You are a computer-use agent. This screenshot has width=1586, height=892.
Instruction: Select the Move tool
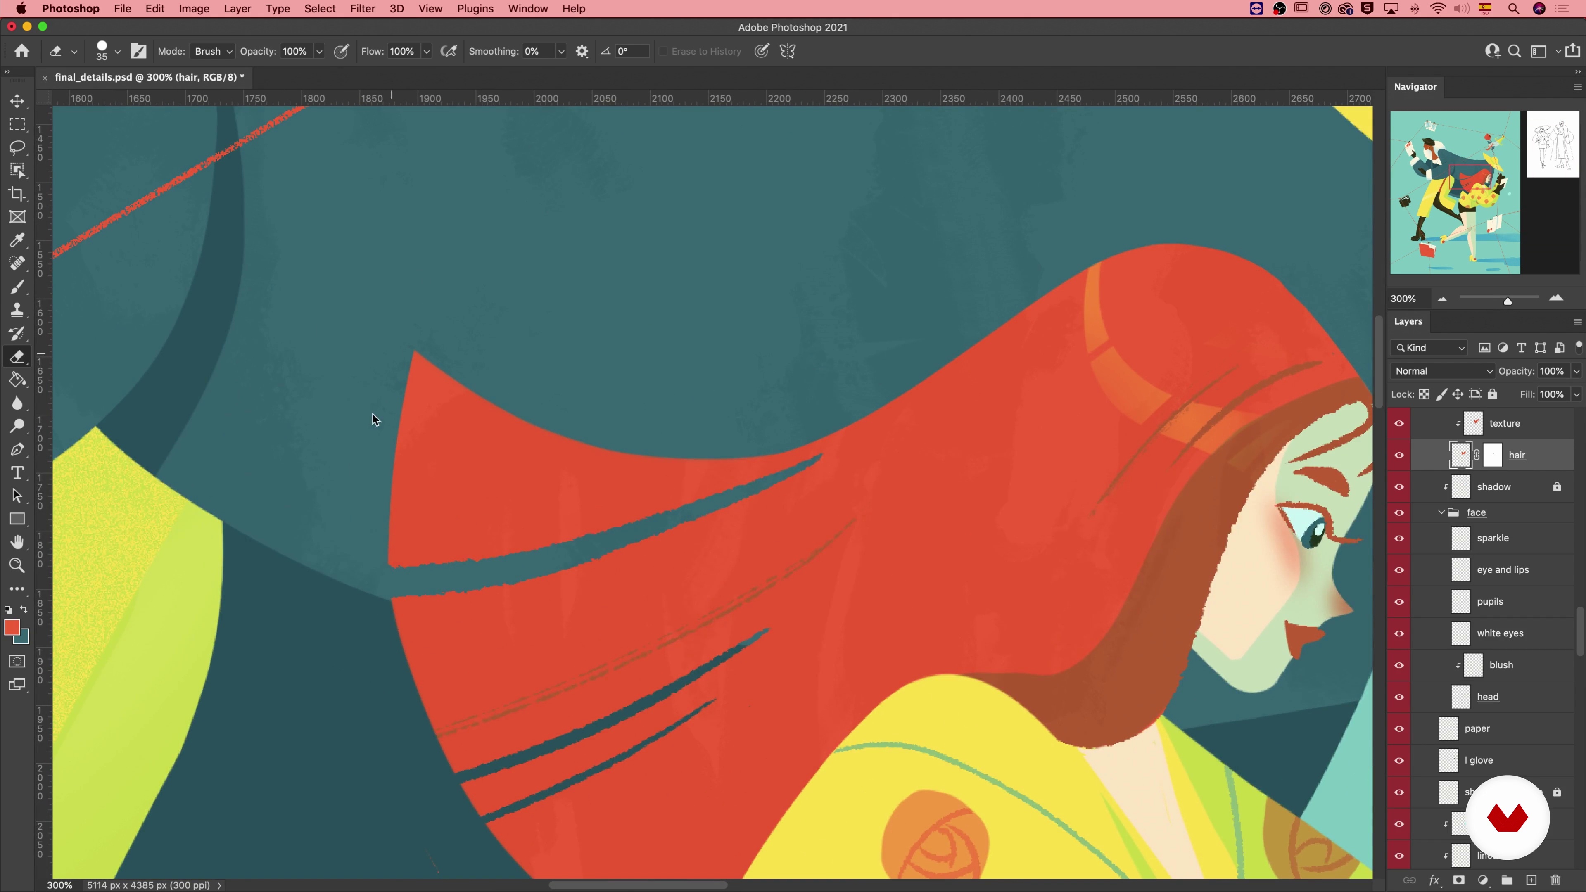(17, 101)
